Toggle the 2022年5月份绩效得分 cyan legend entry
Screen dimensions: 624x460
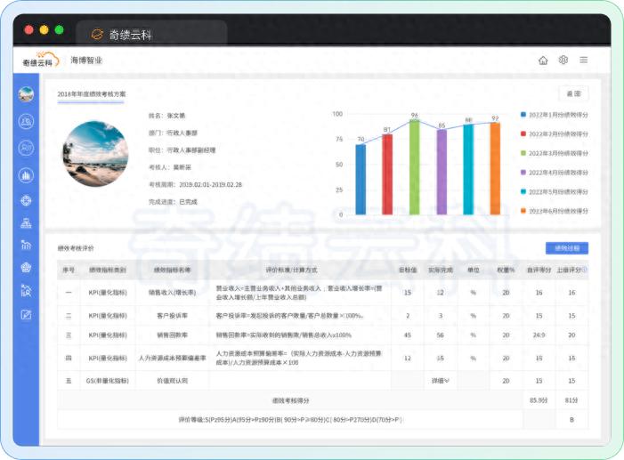[x=554, y=192]
